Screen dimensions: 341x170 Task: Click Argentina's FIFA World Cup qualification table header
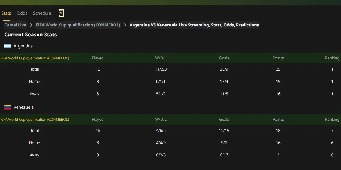pos(35,58)
